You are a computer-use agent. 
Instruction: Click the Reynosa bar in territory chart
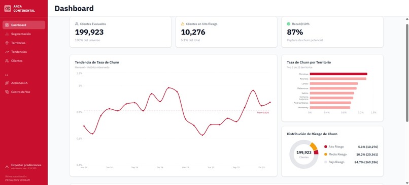tap(338, 79)
